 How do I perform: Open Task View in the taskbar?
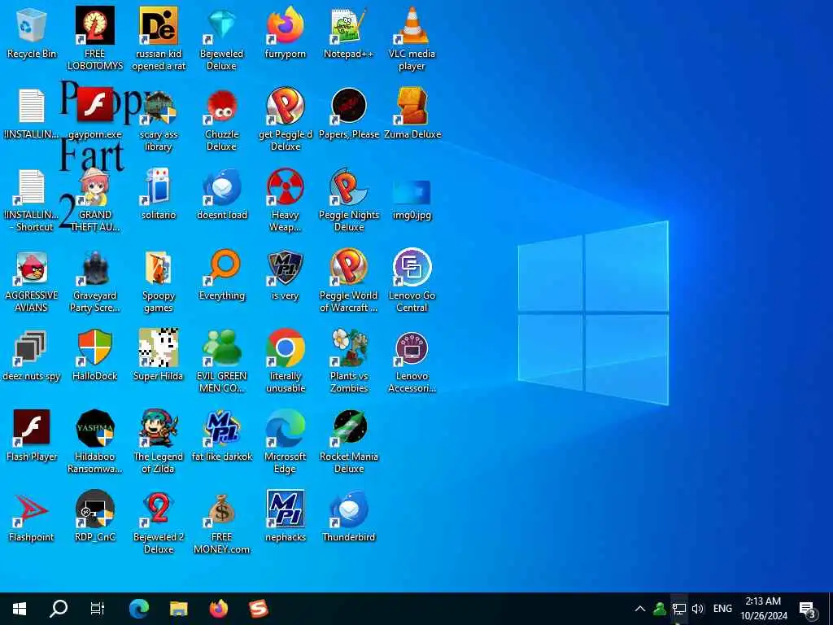98,609
